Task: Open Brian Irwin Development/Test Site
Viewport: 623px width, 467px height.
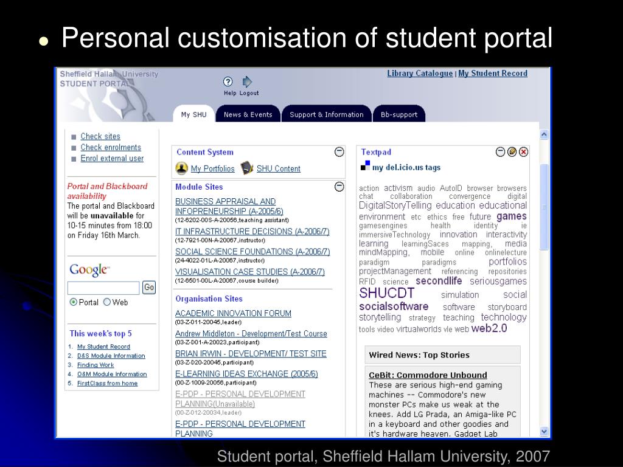Action: 251,354
